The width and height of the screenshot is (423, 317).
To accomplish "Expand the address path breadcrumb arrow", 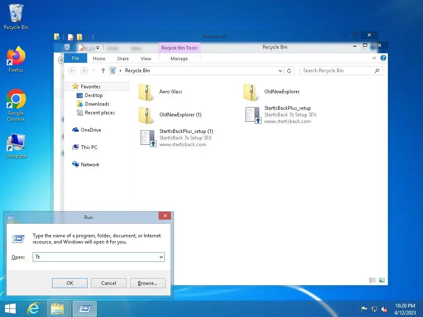I will [121, 71].
